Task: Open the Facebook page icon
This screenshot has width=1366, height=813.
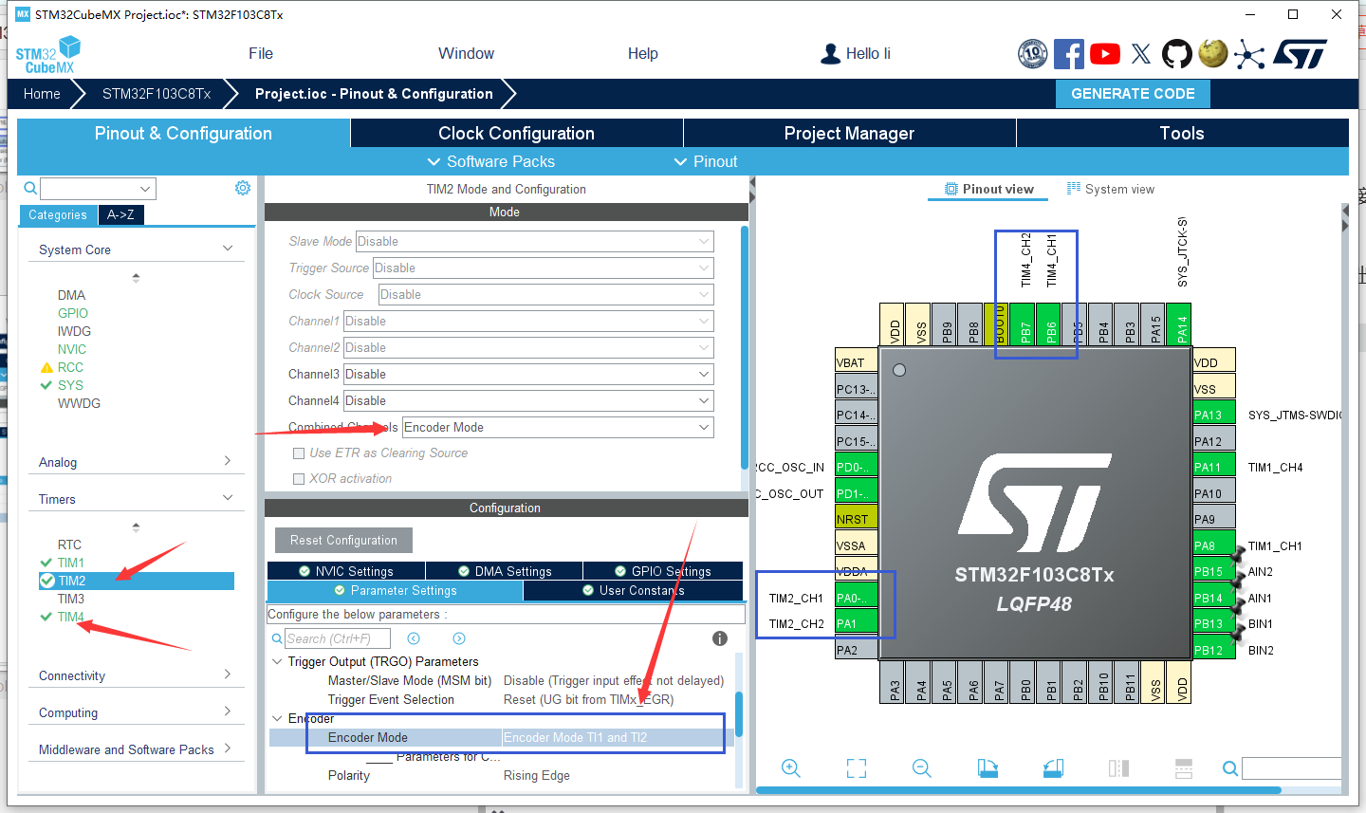Action: (x=1069, y=54)
